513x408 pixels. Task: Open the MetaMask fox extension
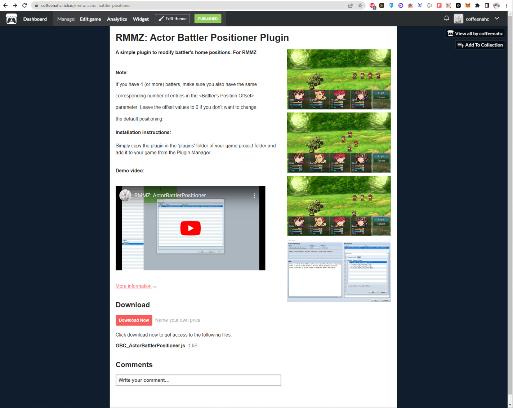coord(468,5)
